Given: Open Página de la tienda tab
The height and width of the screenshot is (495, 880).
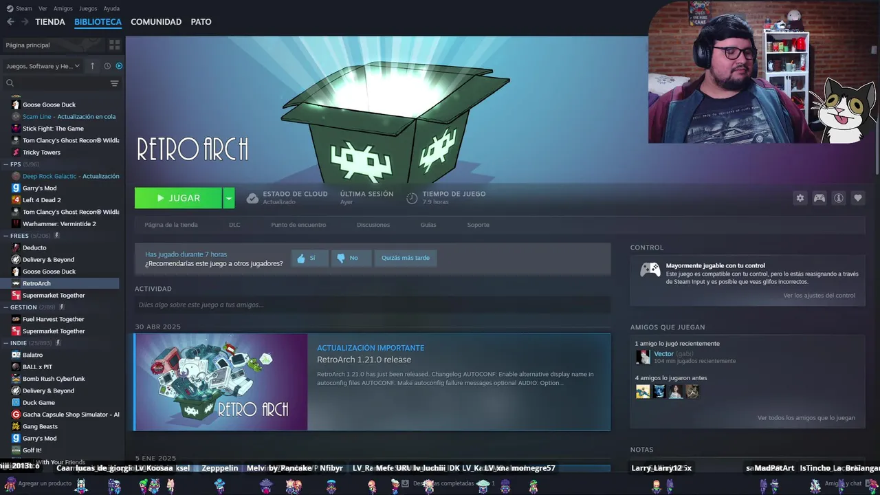Looking at the screenshot, I should pyautogui.click(x=171, y=225).
